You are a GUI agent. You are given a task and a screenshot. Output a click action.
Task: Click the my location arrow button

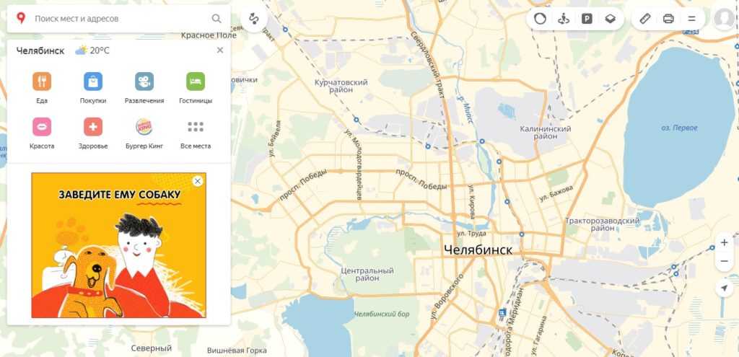click(x=725, y=288)
